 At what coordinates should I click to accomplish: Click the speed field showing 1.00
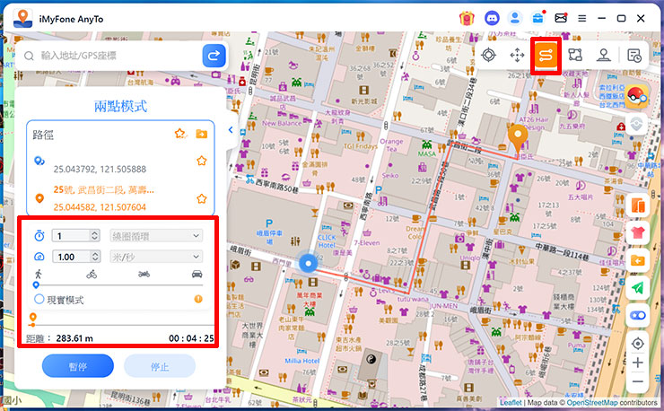tap(71, 257)
